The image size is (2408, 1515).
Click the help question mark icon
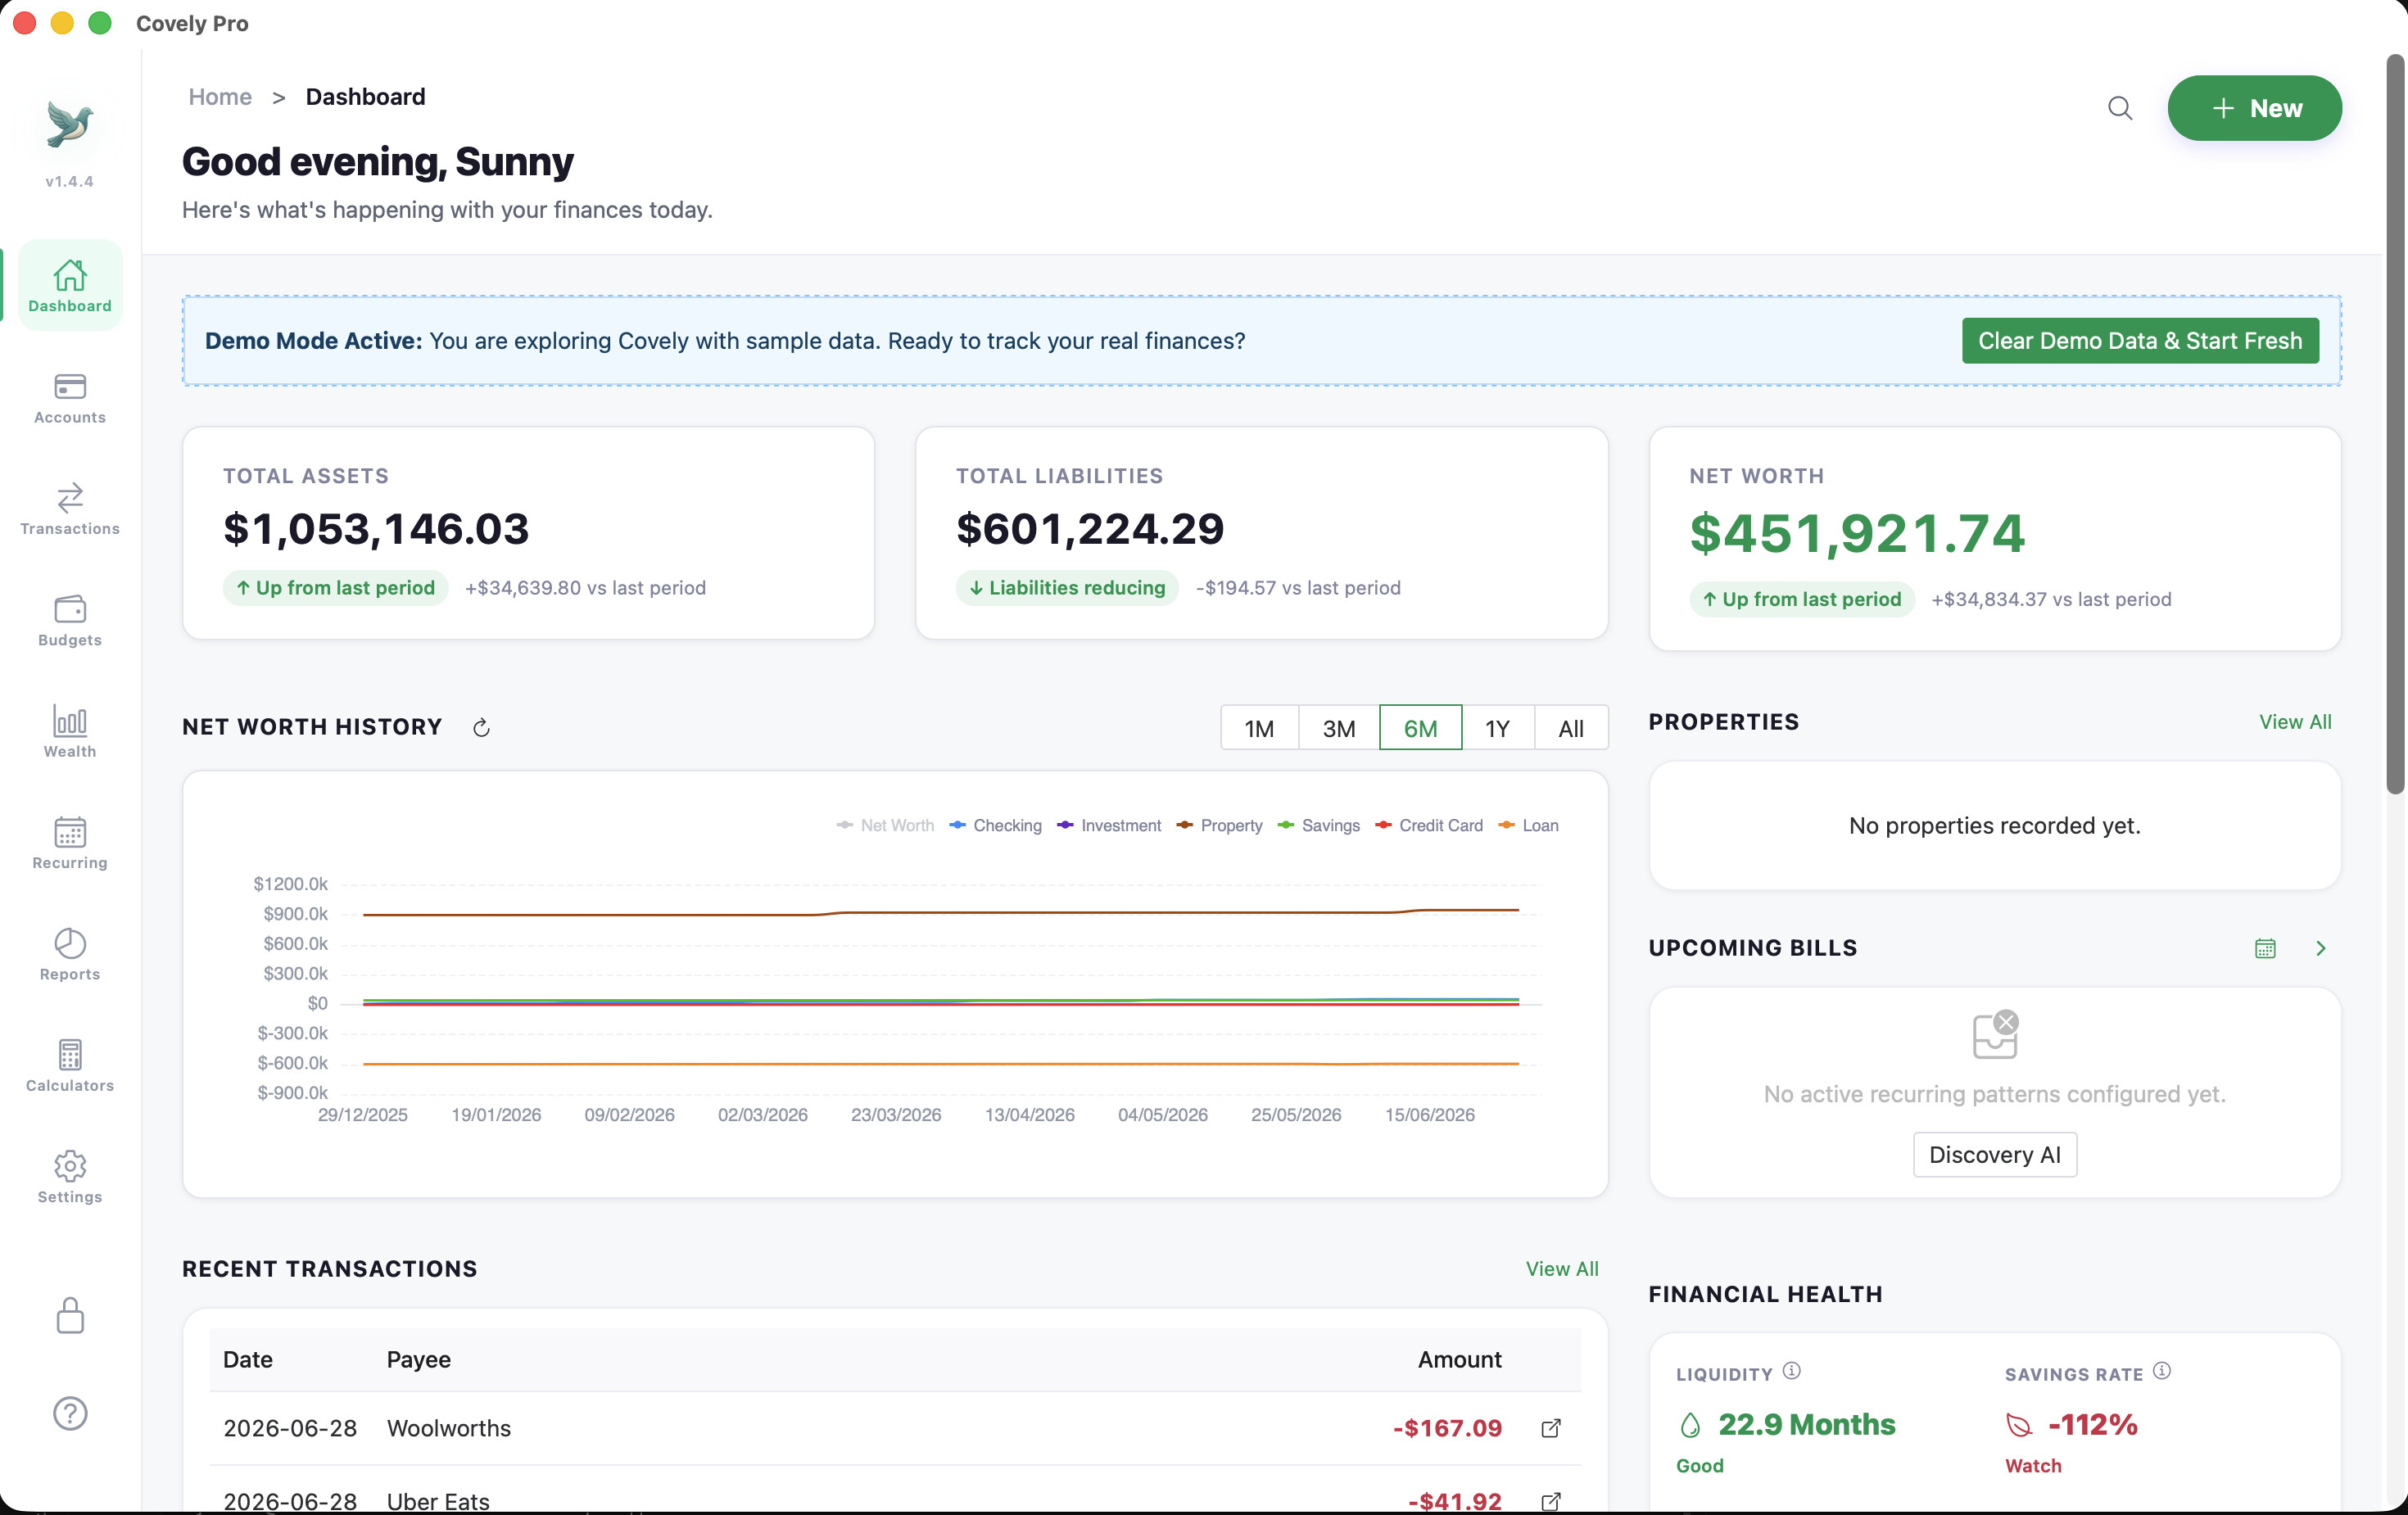pyautogui.click(x=70, y=1412)
